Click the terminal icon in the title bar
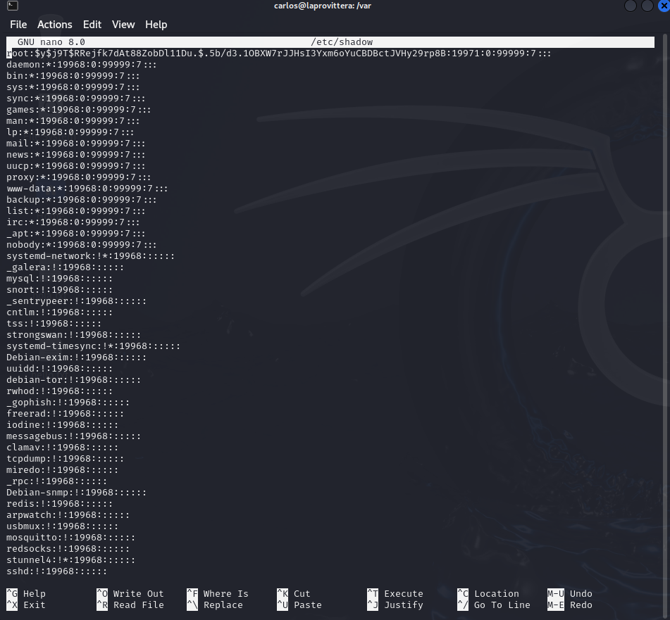670x620 pixels. click(x=13, y=6)
